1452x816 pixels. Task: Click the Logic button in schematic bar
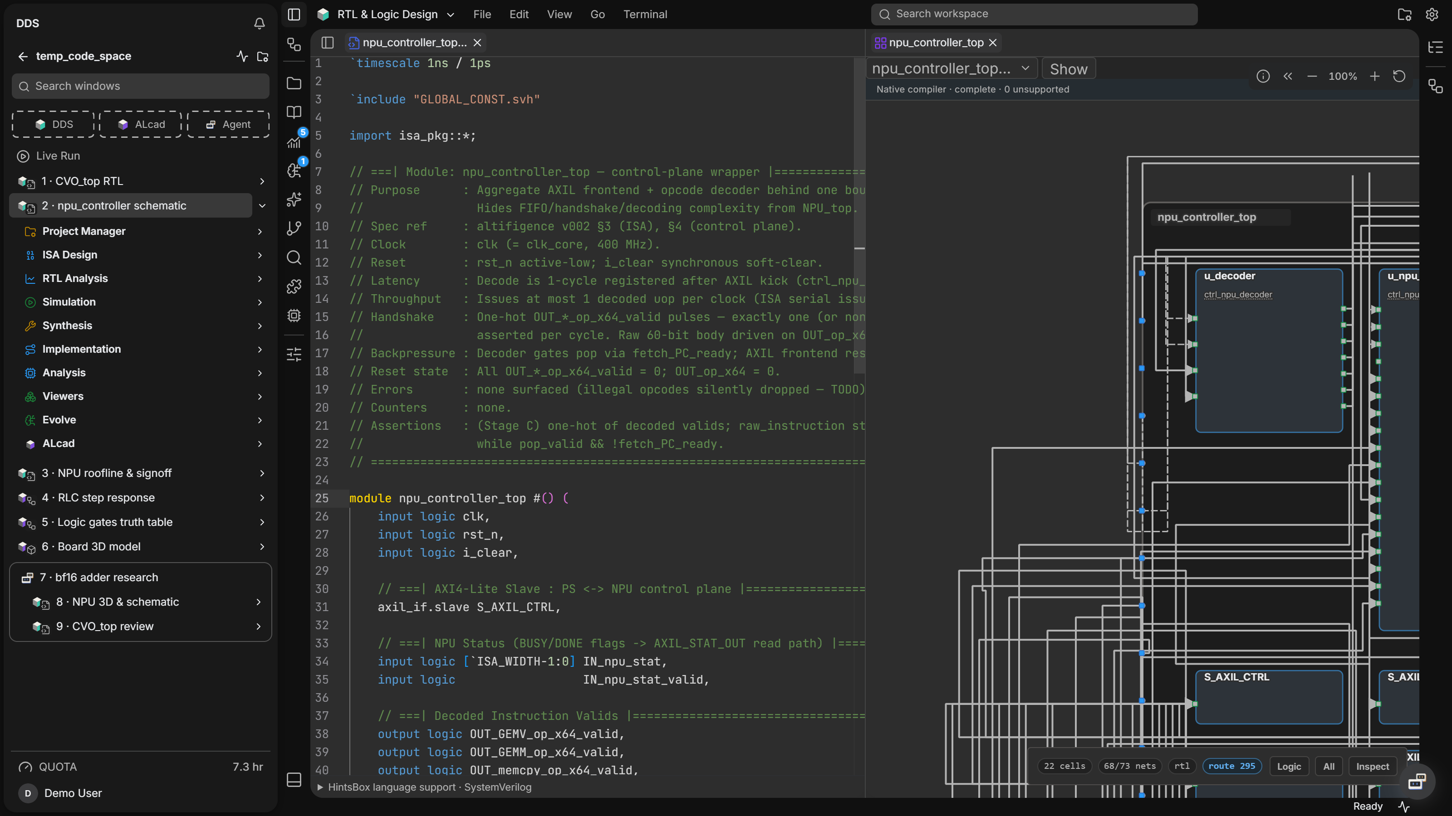(x=1289, y=767)
